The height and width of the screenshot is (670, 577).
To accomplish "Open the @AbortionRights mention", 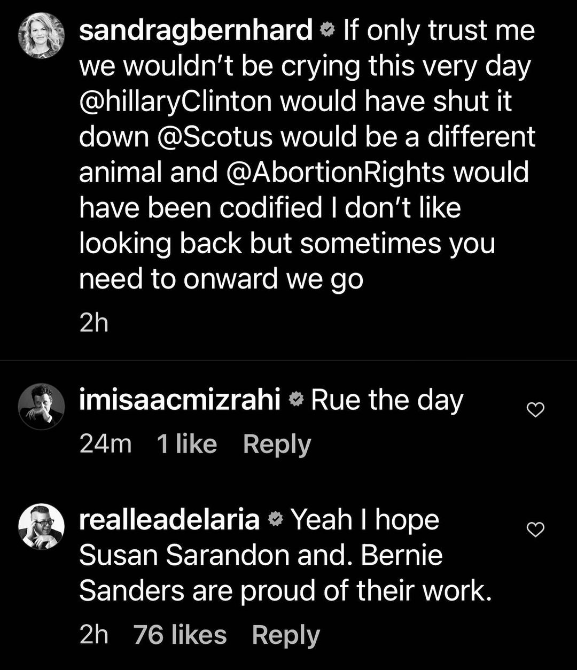I will (336, 172).
